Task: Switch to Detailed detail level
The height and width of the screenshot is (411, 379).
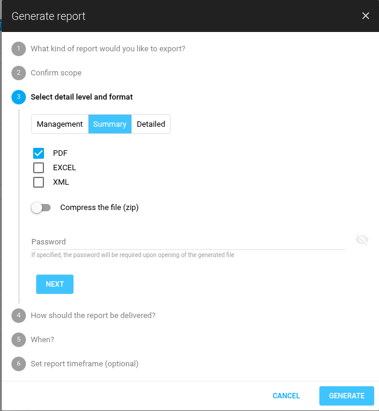Action: (151, 124)
